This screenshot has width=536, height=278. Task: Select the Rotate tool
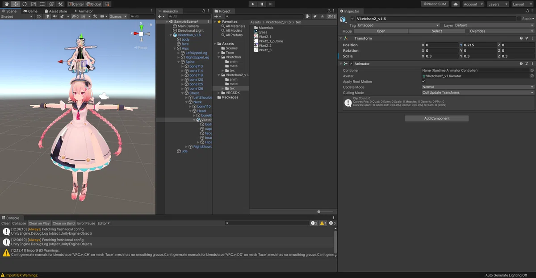click(24, 4)
